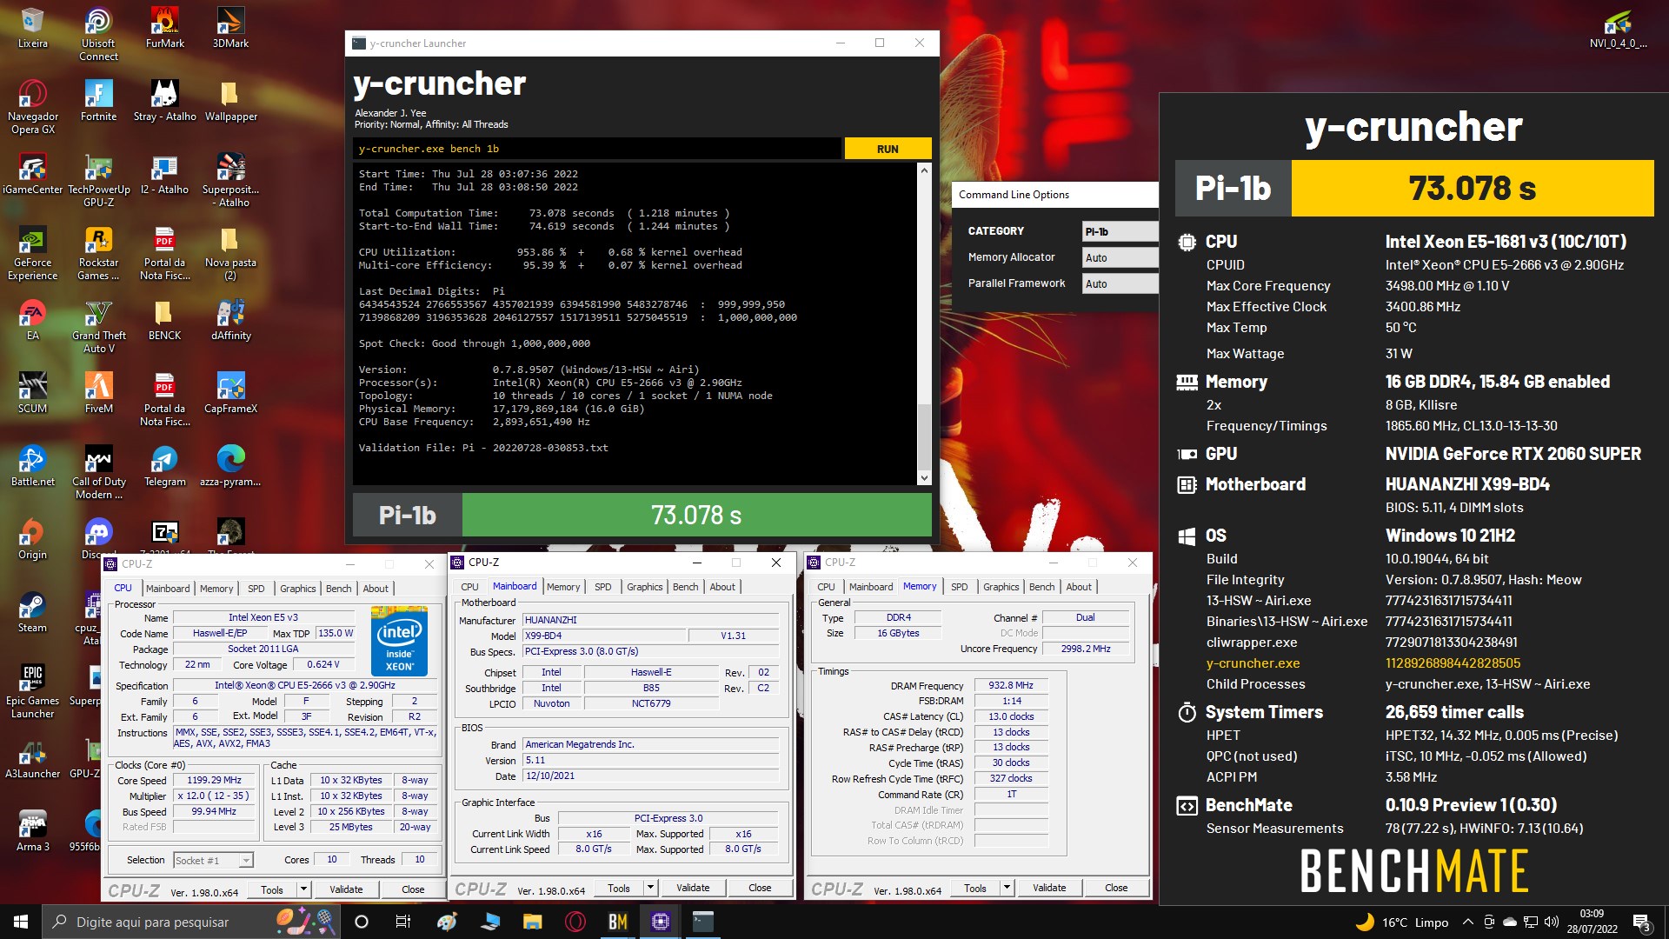The width and height of the screenshot is (1669, 939).
Task: Click 16°C Limpo weather widget
Action: tap(1402, 922)
